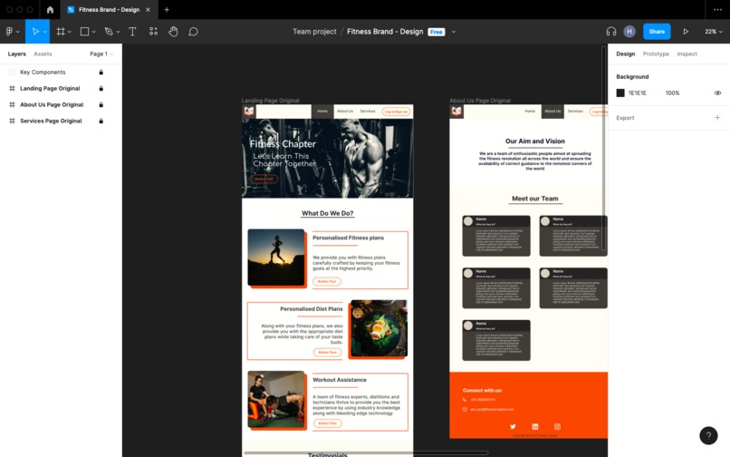Select the Text tool
This screenshot has height=457, width=730.
[x=132, y=31]
